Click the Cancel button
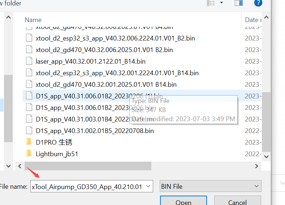The height and width of the screenshot is (205, 285). (237, 200)
